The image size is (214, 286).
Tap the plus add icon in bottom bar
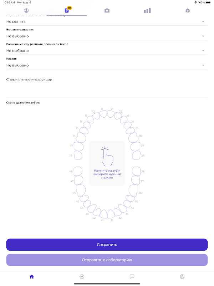pos(82,276)
